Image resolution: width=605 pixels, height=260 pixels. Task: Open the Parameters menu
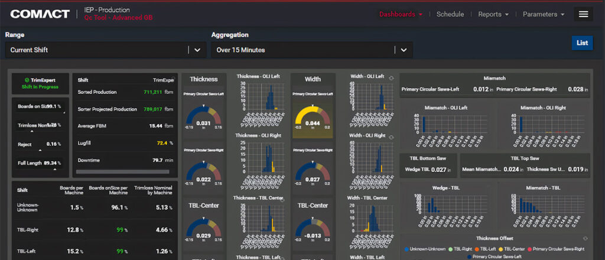[544, 14]
